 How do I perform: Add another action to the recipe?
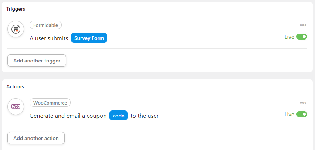click(x=36, y=138)
